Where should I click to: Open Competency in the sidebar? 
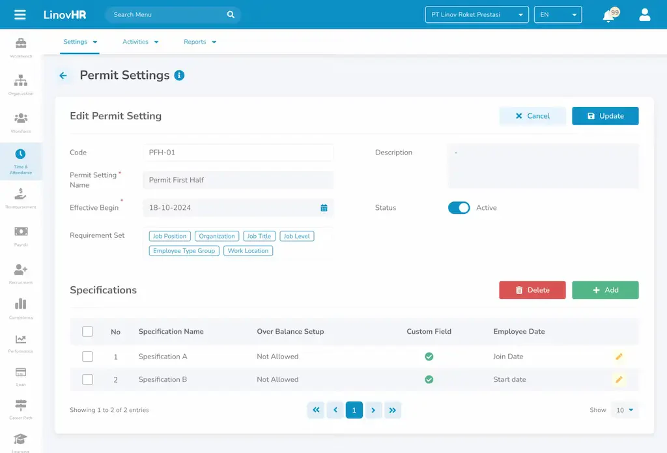(x=21, y=309)
